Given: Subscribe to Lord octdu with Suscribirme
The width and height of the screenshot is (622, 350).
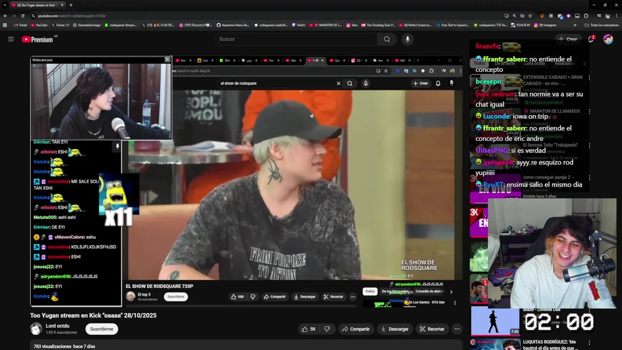Looking at the screenshot, I should pyautogui.click(x=102, y=329).
